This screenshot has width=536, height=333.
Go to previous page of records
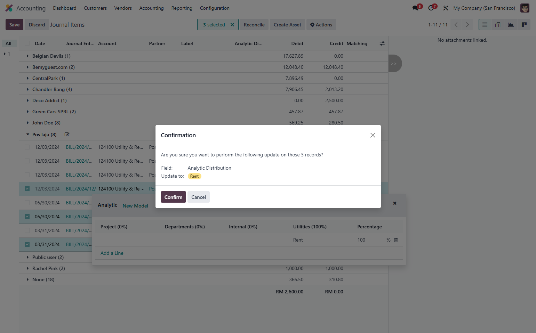456,25
